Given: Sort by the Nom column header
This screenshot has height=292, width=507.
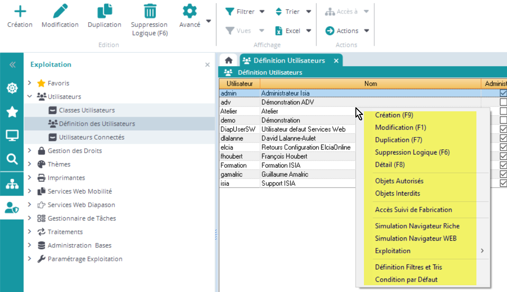Looking at the screenshot, I should (x=370, y=84).
